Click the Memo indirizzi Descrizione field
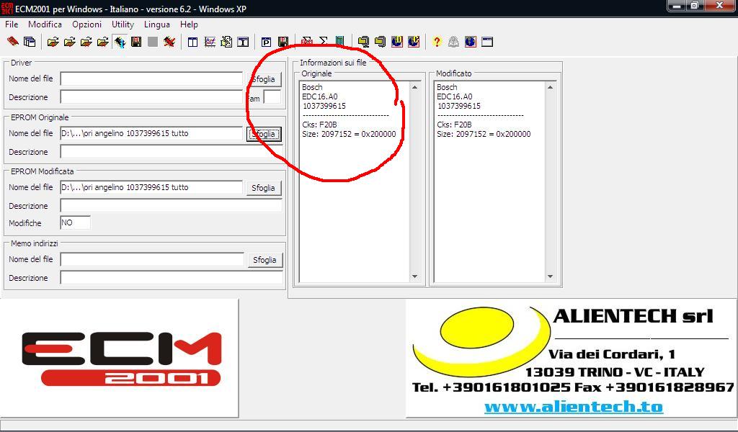This screenshot has width=738, height=432. [x=172, y=278]
